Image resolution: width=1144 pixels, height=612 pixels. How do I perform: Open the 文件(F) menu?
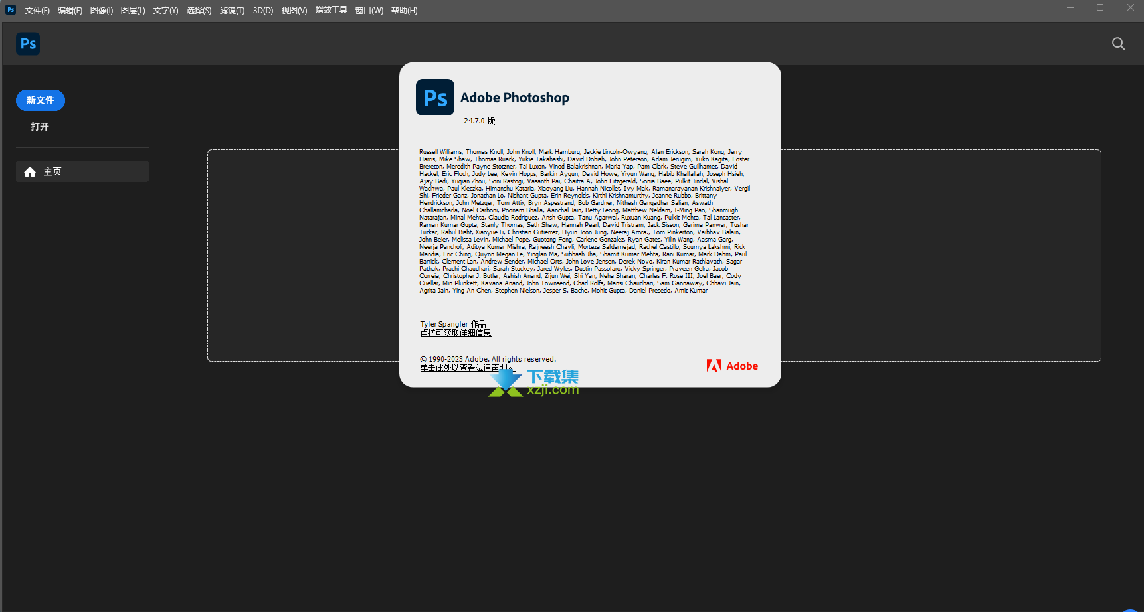(37, 11)
